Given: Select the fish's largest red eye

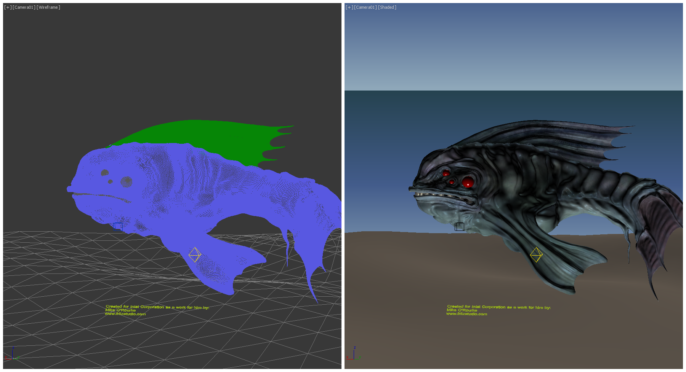Looking at the screenshot, I should (x=468, y=182).
